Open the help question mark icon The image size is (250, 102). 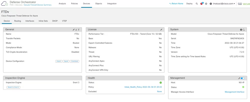(211, 4)
